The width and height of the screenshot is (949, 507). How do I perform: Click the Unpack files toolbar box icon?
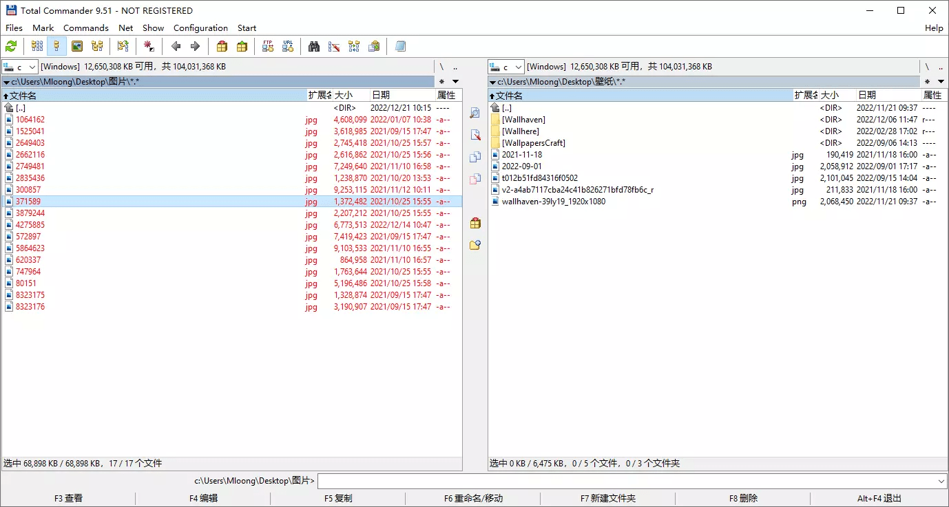(x=242, y=47)
